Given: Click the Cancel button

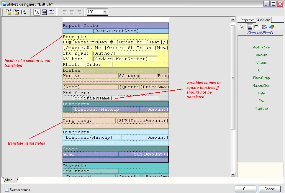Looking at the screenshot, I should click(x=270, y=189).
